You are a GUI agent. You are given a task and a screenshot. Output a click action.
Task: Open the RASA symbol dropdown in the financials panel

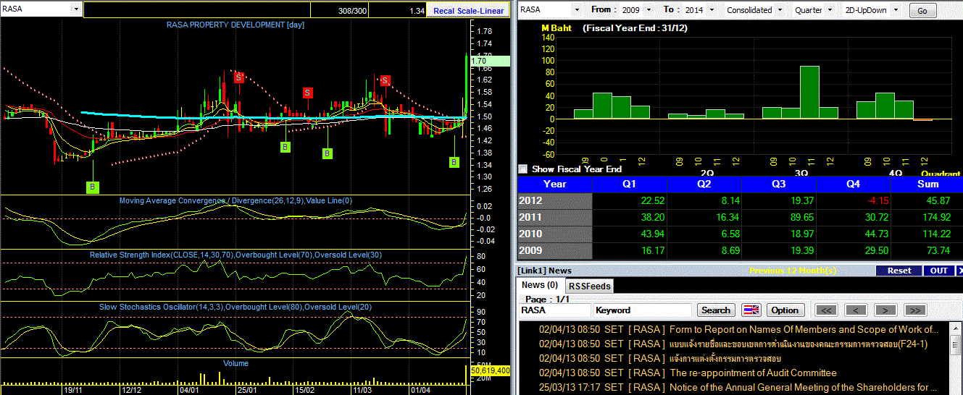(577, 10)
